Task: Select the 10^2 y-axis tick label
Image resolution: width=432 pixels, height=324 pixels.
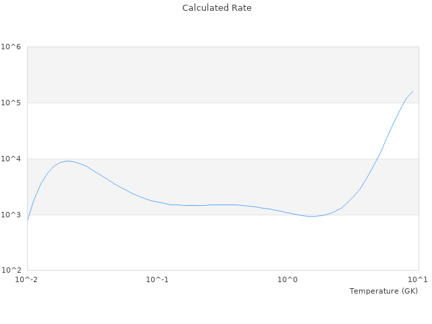Action: pos(11,271)
